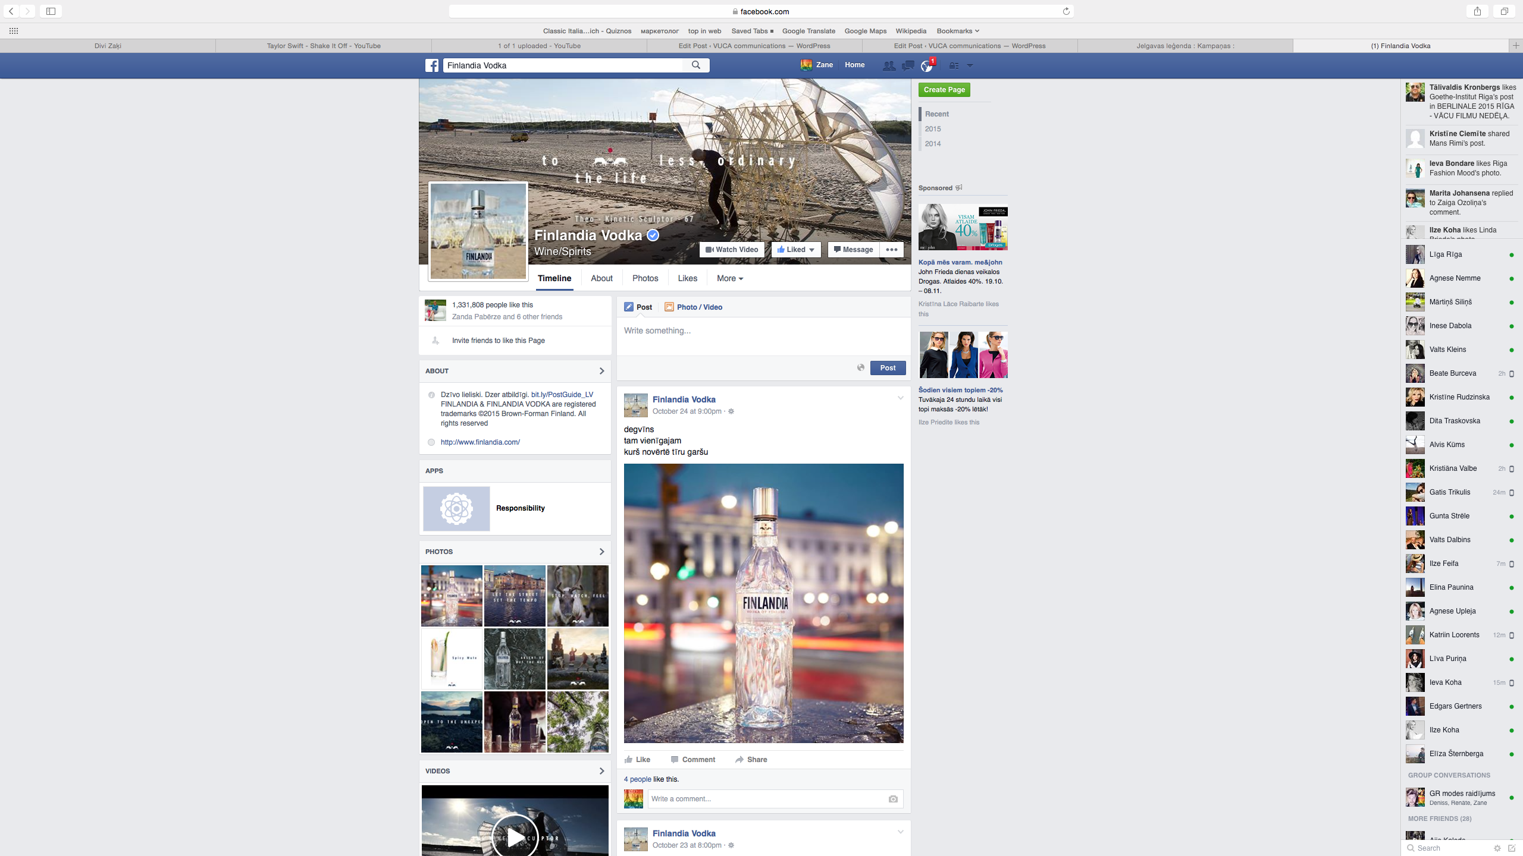Open the Liked dropdown button
This screenshot has width=1523, height=856.
pos(796,250)
